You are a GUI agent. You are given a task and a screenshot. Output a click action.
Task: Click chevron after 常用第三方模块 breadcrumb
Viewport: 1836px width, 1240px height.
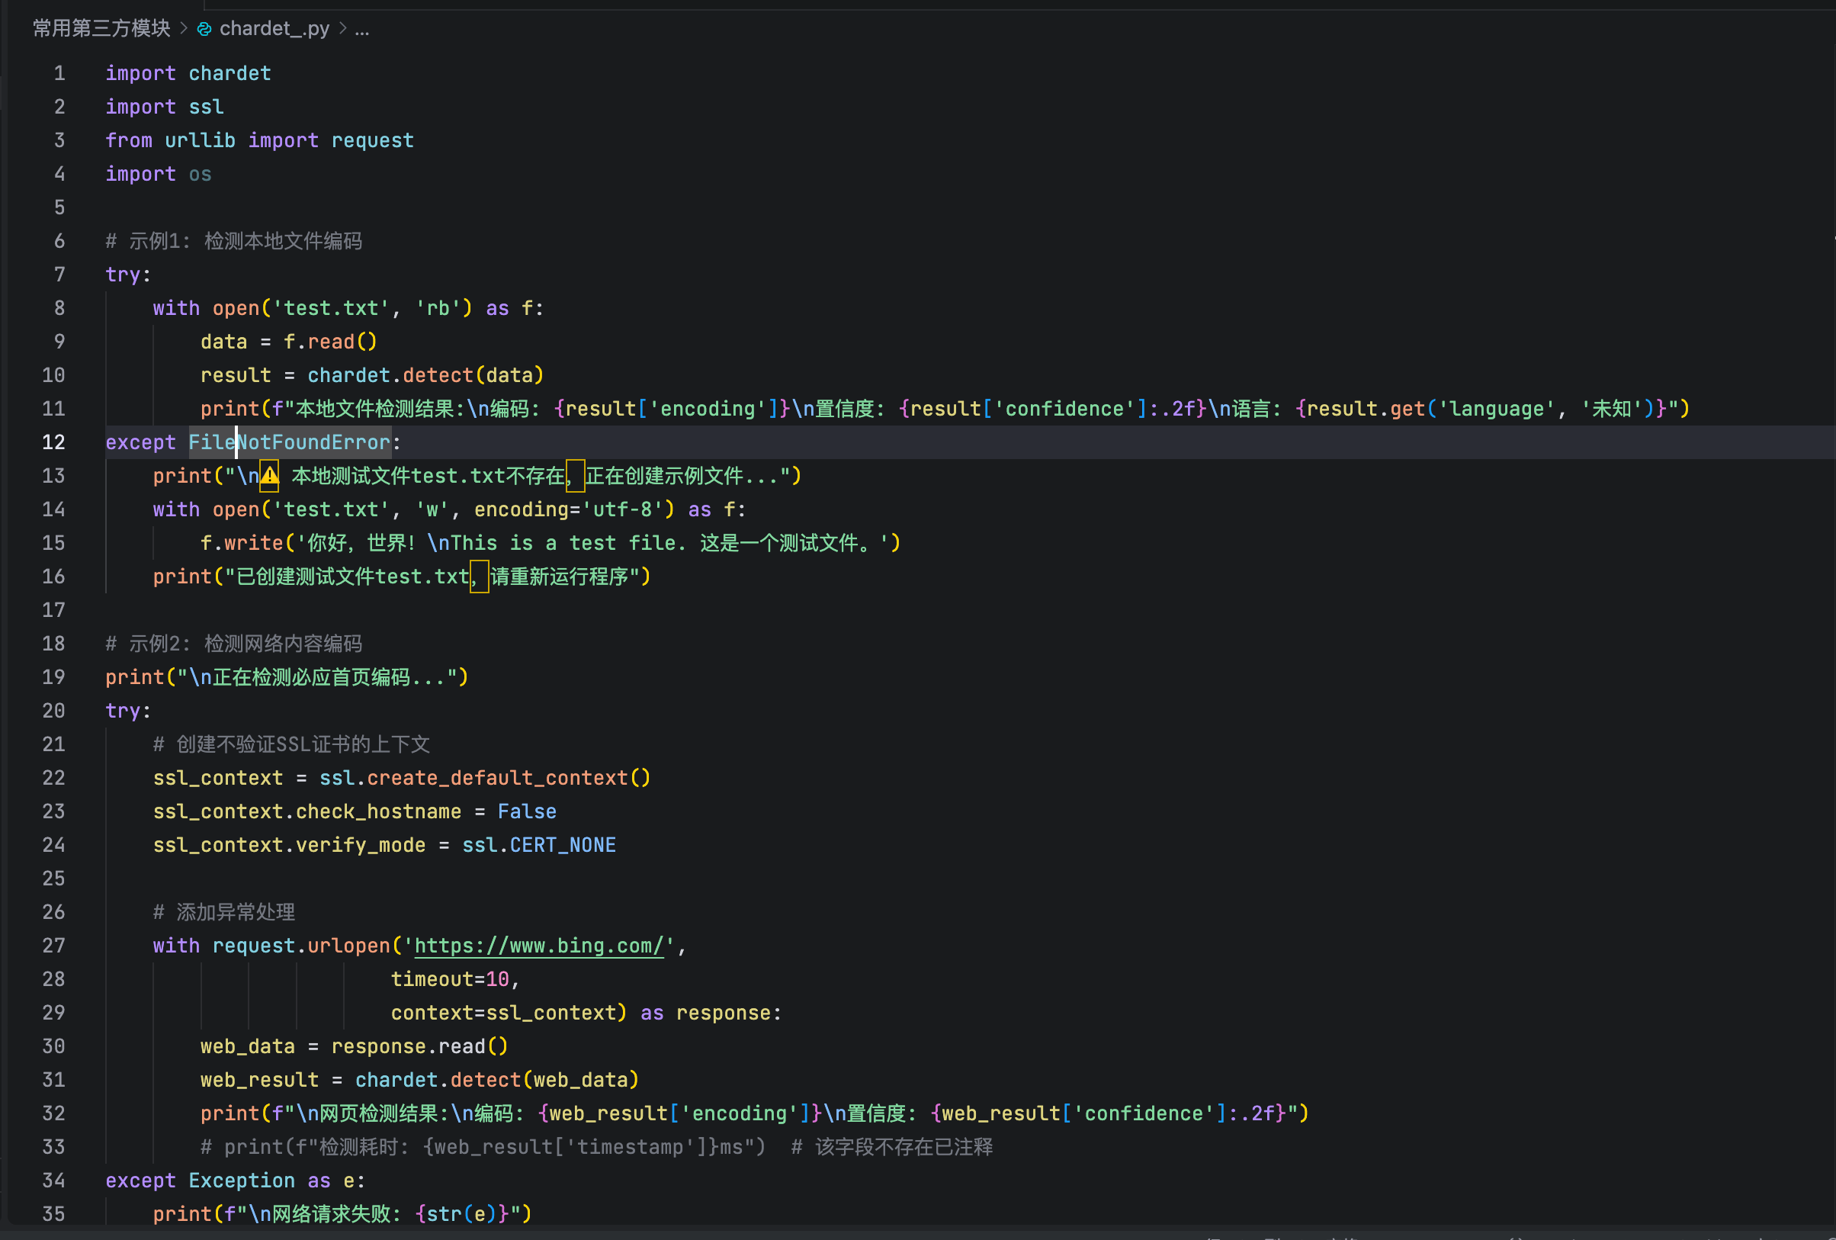click(x=183, y=28)
